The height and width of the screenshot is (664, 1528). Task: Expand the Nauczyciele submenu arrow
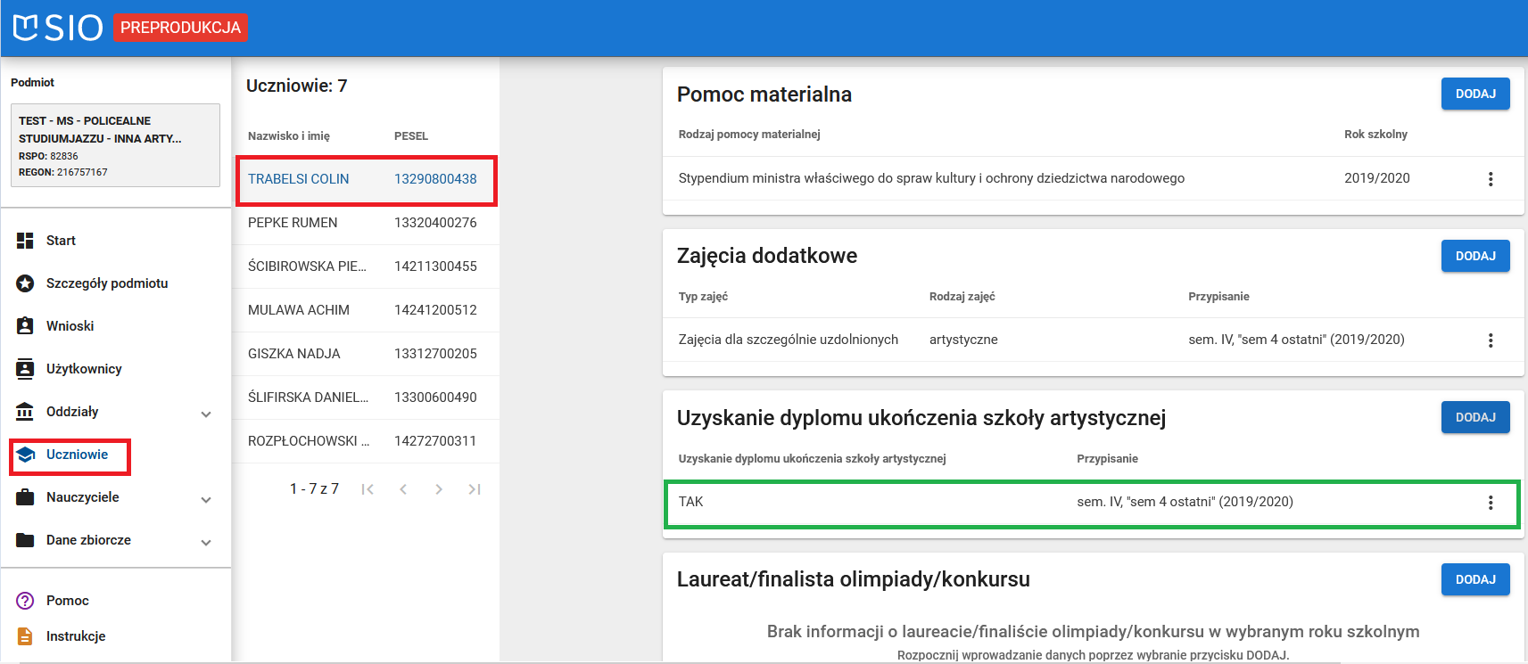(206, 499)
